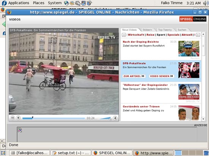This screenshot has width=209, height=156.
Task: Click the user name Falko Timme
Action: 171,3
